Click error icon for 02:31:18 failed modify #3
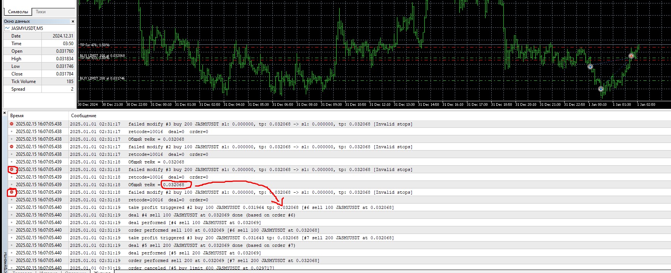 11,169
